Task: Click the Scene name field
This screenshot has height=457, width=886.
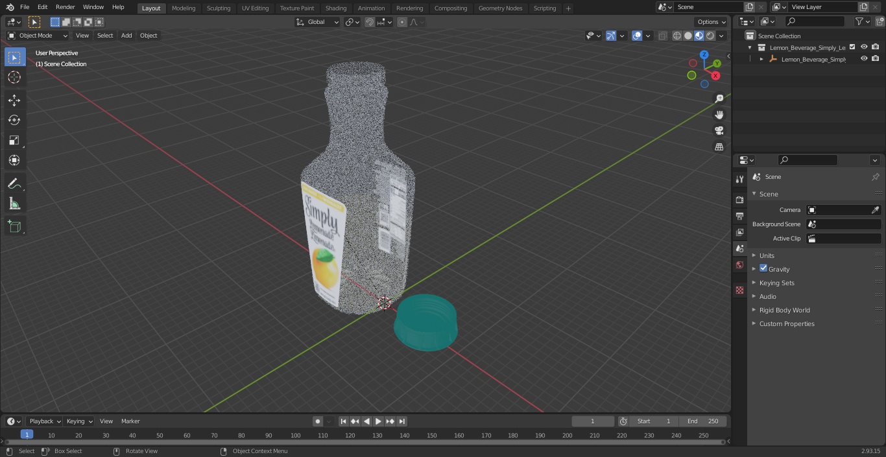Action: coord(708,6)
